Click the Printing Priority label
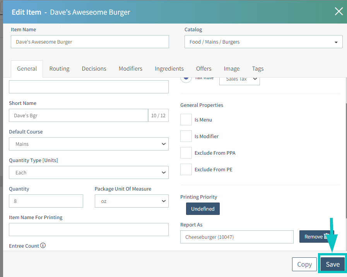 pyautogui.click(x=198, y=197)
